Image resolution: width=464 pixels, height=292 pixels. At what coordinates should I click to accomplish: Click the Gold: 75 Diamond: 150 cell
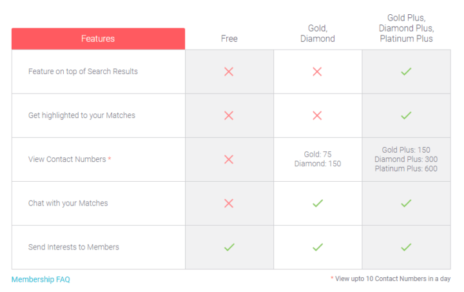[318, 159]
